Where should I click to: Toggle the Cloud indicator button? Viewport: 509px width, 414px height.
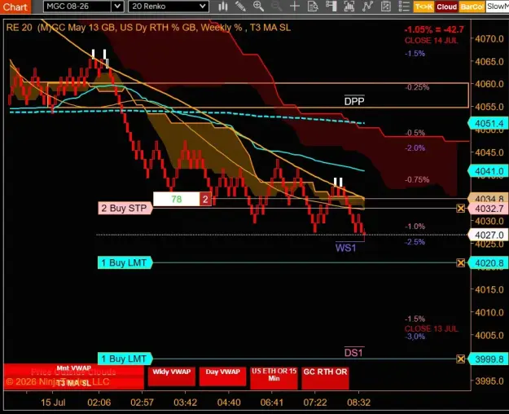point(446,7)
